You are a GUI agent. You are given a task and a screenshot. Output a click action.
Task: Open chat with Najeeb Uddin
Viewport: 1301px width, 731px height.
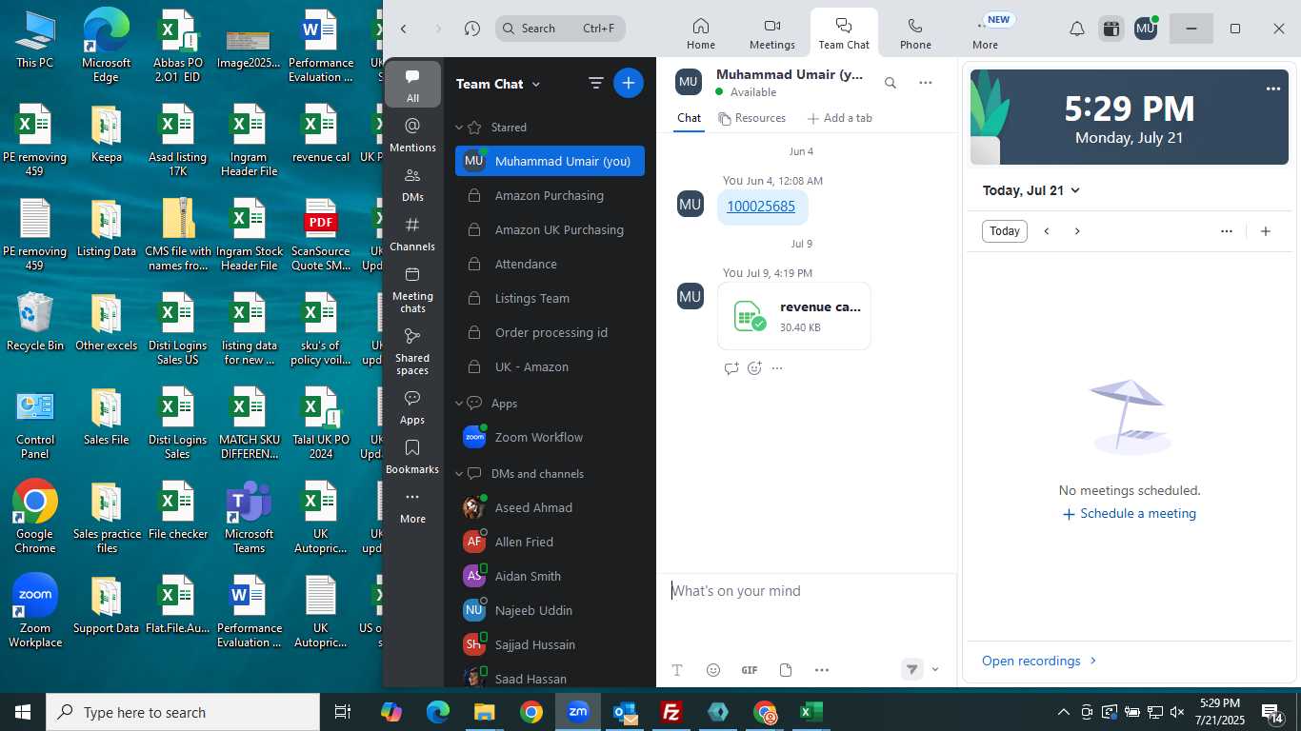550,610
